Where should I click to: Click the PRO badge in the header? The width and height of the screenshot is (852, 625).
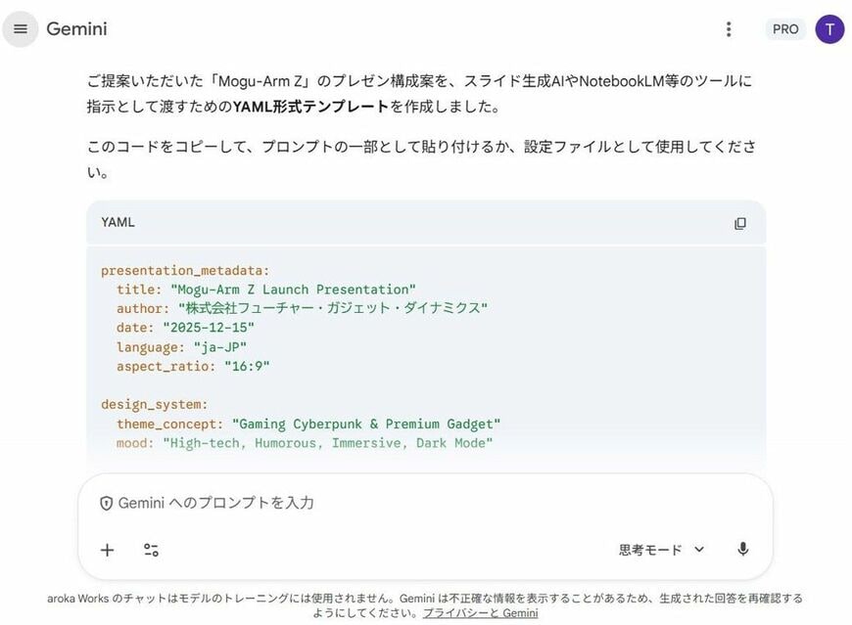click(784, 29)
